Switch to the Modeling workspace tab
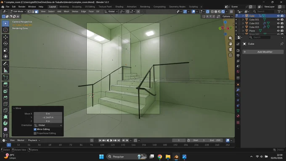 (64, 7)
